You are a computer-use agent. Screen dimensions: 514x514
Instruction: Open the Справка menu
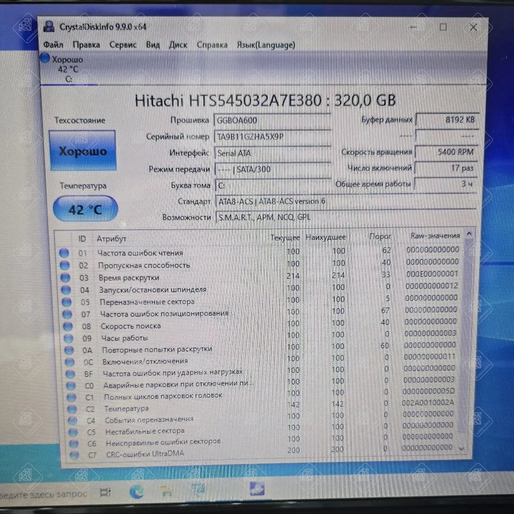click(212, 45)
